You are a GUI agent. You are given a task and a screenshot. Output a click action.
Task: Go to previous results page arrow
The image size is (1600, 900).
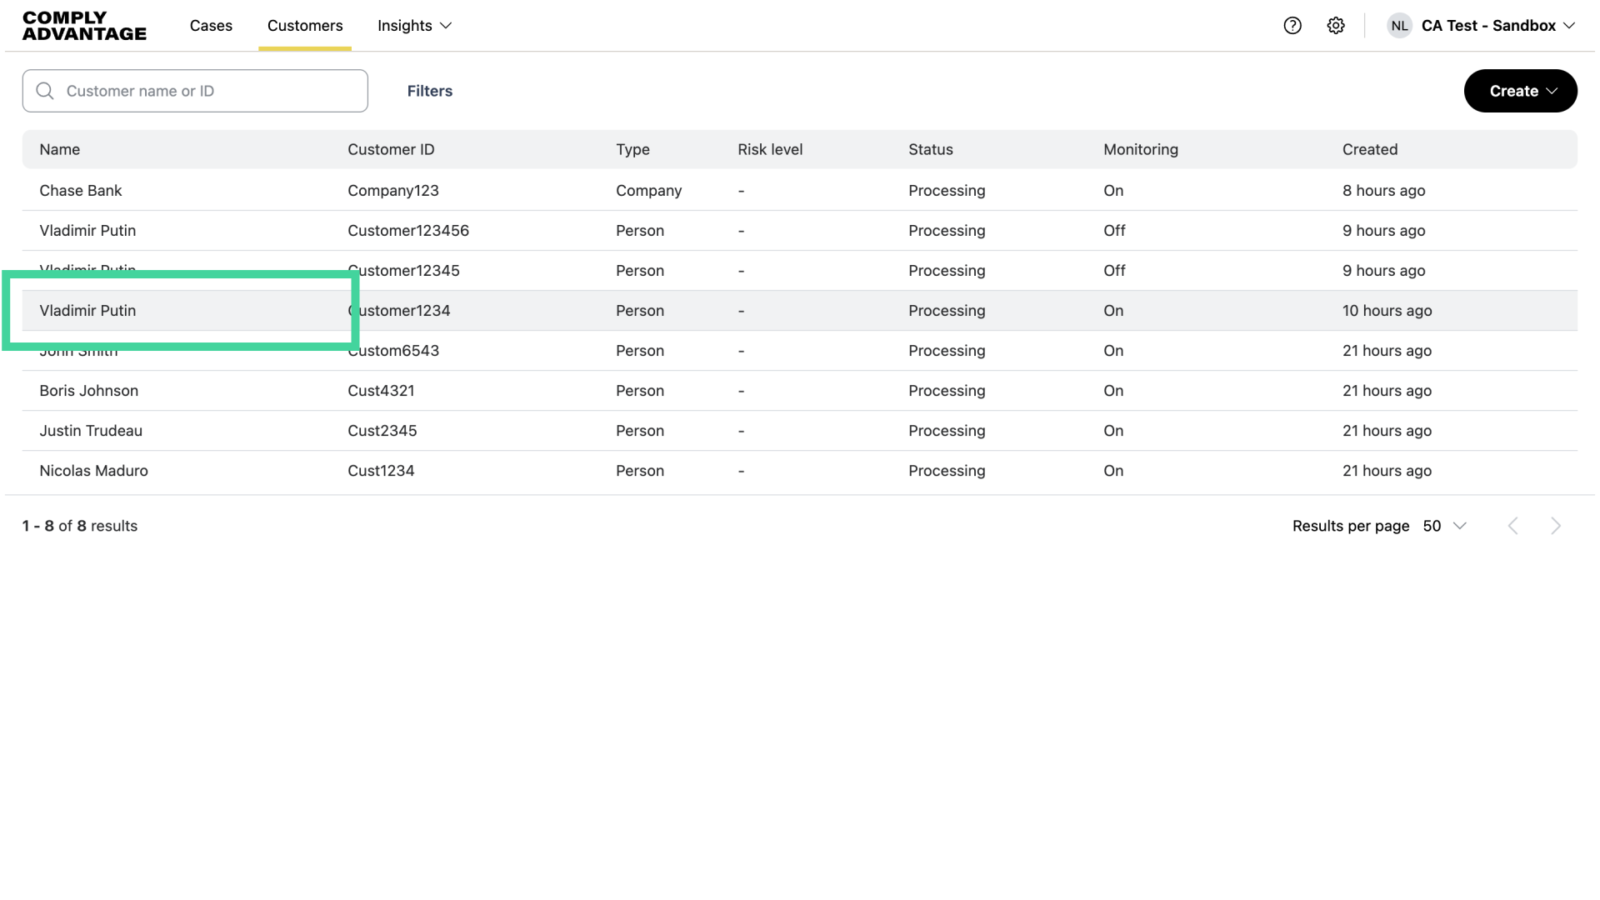click(1513, 526)
